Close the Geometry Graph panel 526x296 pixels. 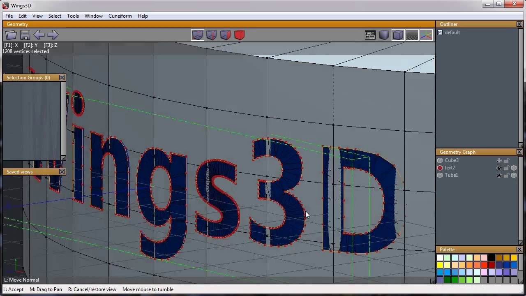[x=519, y=152]
